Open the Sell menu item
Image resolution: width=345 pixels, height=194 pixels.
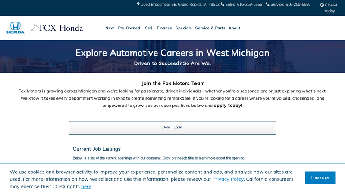(x=148, y=28)
